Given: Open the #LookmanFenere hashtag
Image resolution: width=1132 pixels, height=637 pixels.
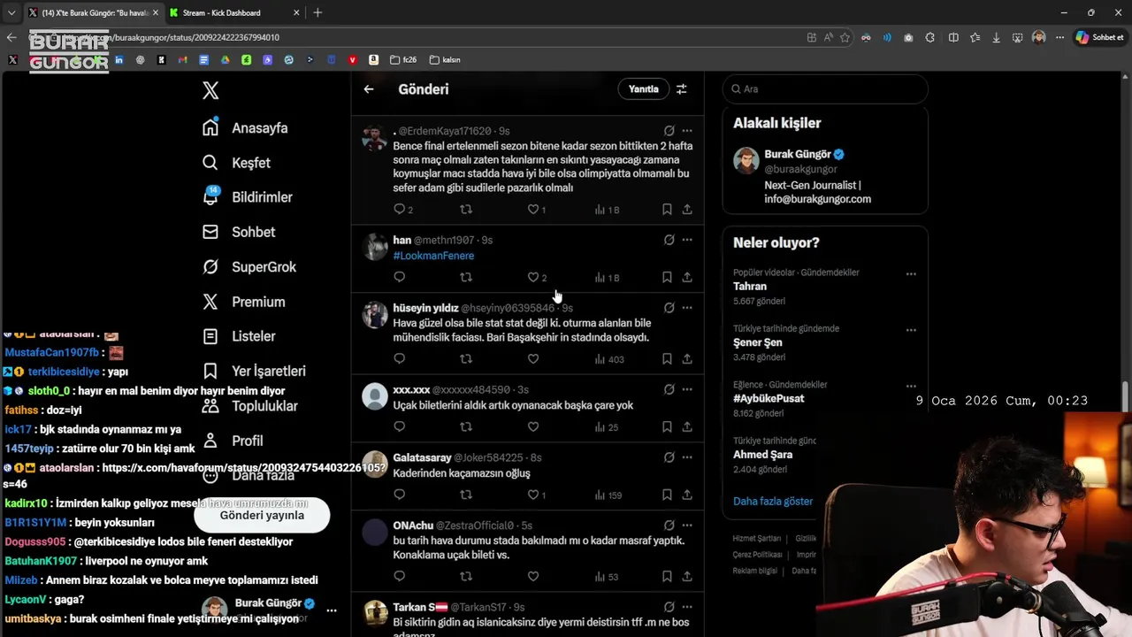Looking at the screenshot, I should coord(433,256).
